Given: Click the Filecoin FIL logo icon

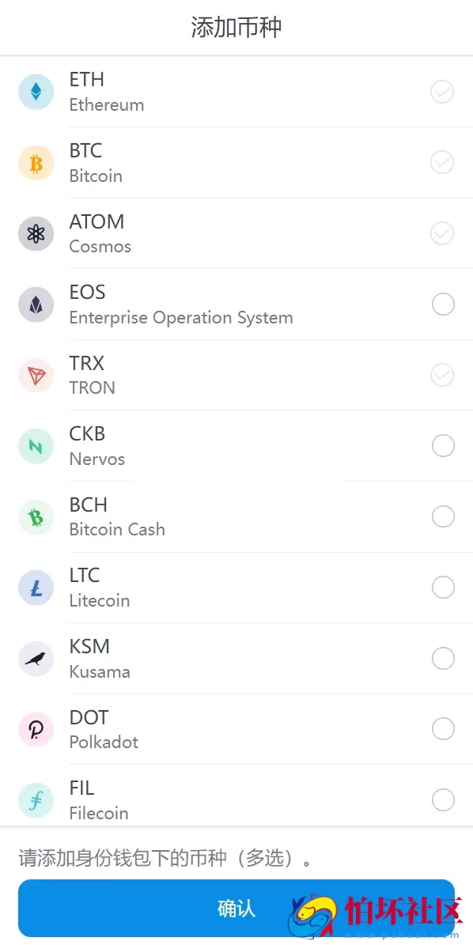Looking at the screenshot, I should (x=36, y=799).
